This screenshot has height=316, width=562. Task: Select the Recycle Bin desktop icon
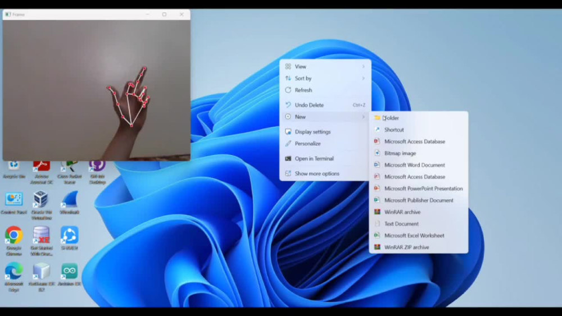13,170
